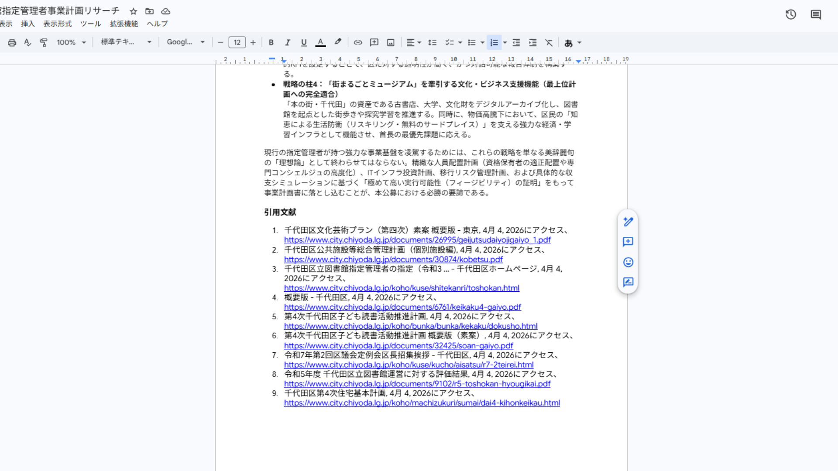Click the print icon in toolbar

(x=12, y=42)
